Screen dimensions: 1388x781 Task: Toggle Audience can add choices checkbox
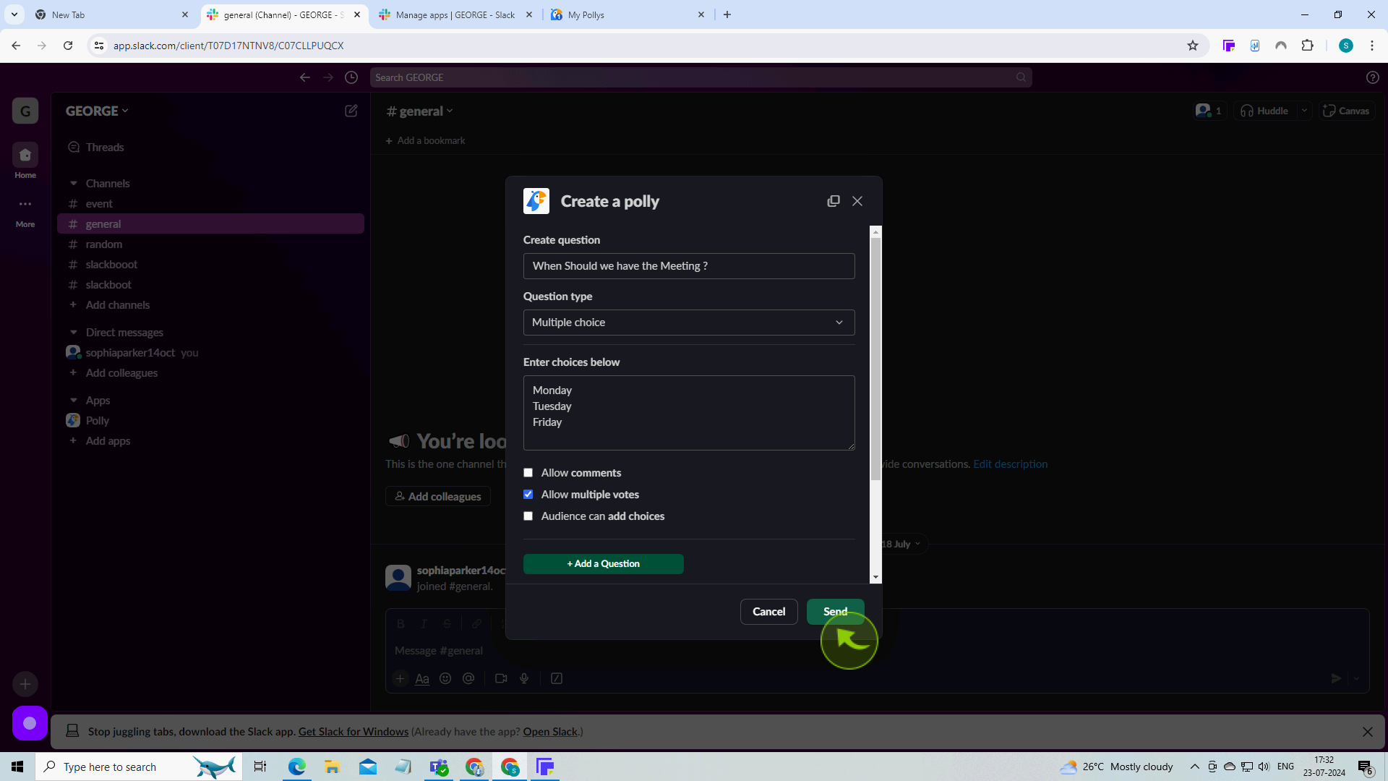click(x=528, y=516)
